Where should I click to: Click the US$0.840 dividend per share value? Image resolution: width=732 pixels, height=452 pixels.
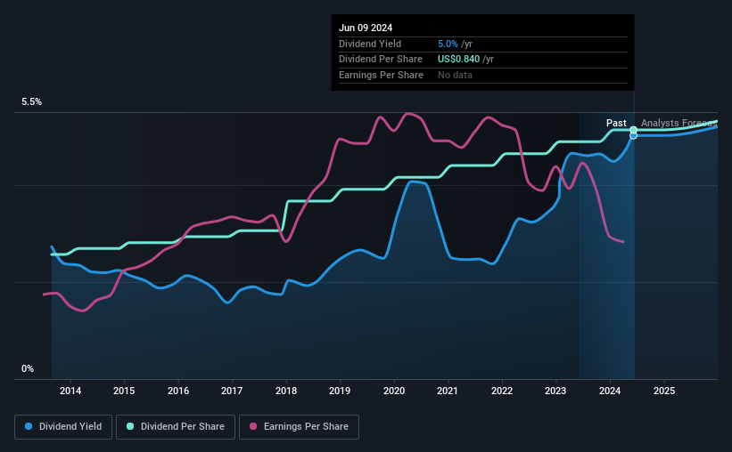pyautogui.click(x=458, y=60)
